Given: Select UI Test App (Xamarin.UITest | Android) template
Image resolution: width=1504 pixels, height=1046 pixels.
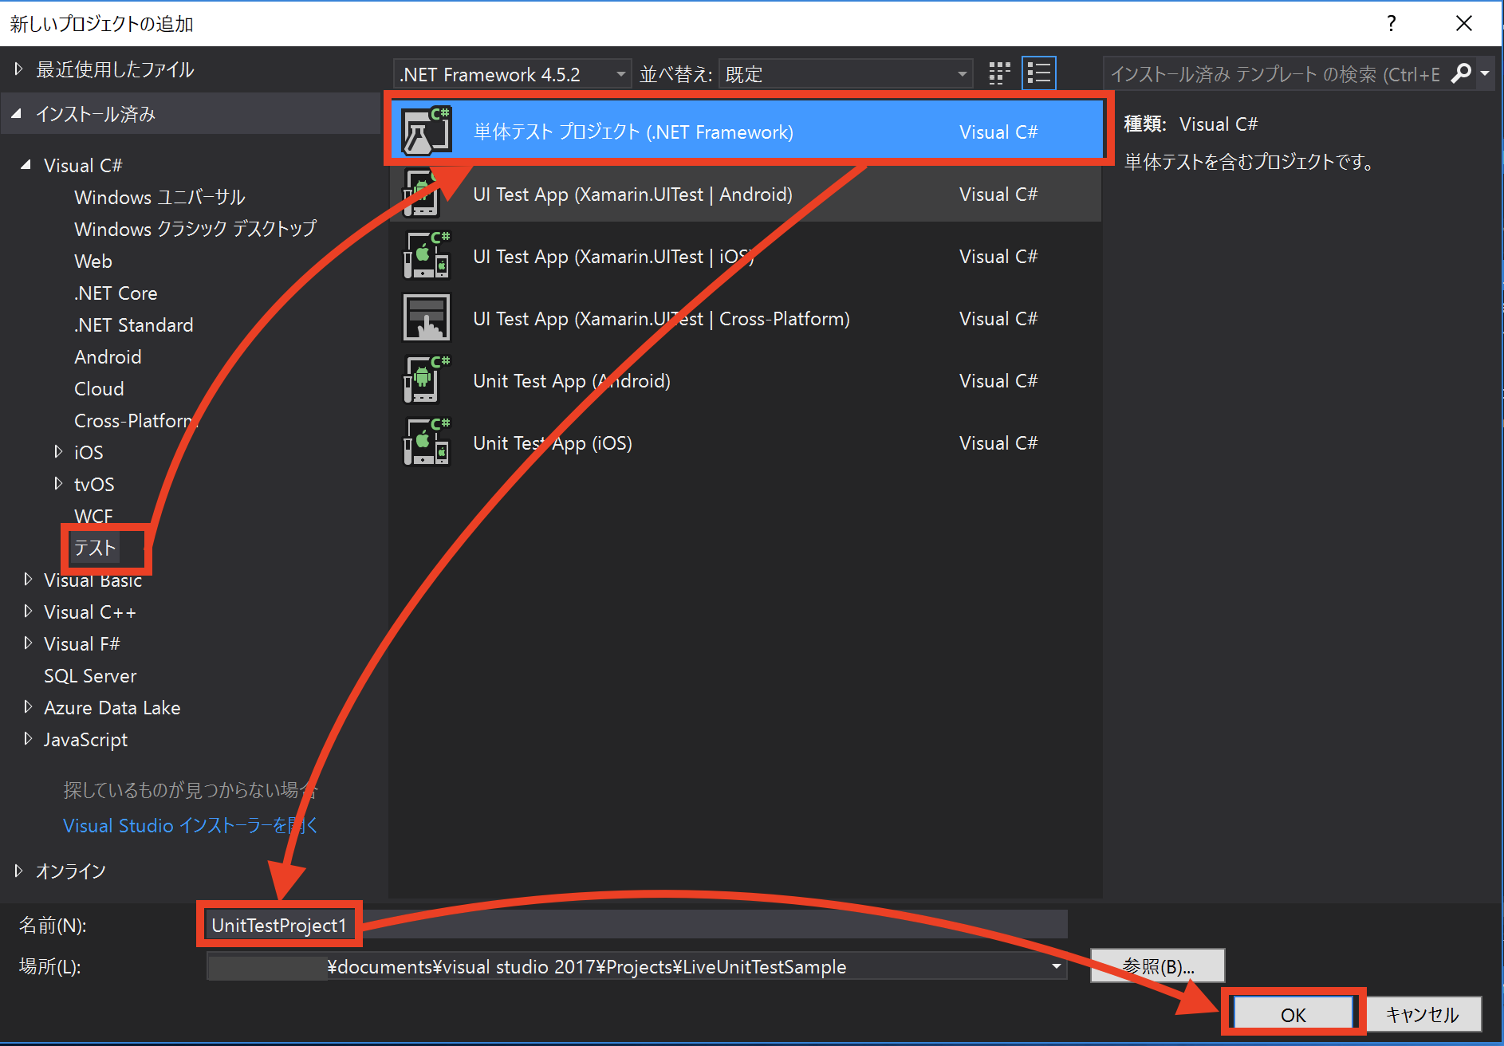Looking at the screenshot, I should 745,194.
